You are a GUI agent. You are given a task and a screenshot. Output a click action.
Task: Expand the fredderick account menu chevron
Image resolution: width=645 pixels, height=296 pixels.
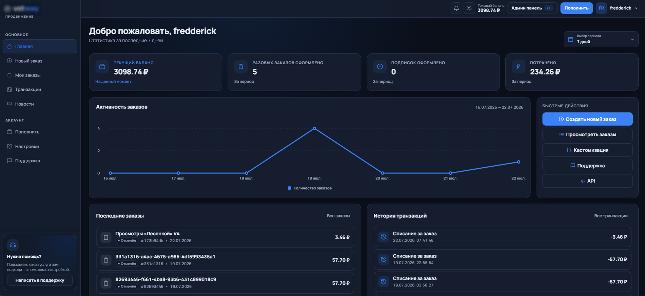(636, 8)
